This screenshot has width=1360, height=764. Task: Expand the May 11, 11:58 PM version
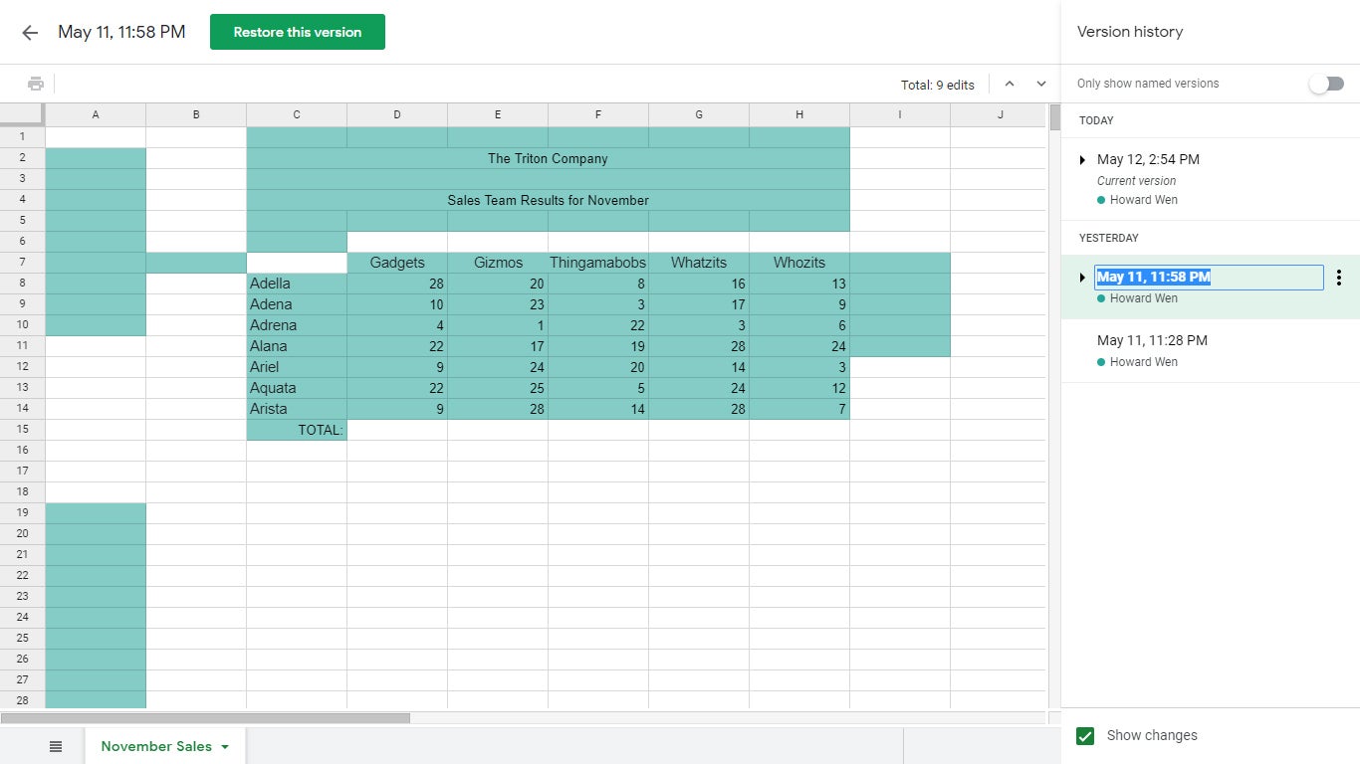click(1082, 278)
